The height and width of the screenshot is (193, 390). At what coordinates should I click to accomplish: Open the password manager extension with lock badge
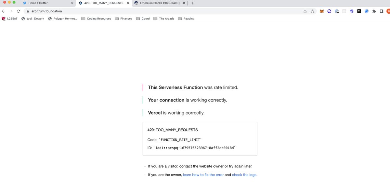pos(337,11)
